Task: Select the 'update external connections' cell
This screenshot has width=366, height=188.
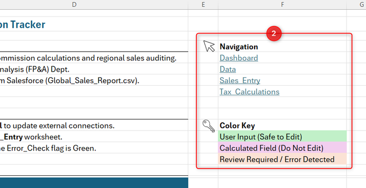Action: pos(94,125)
